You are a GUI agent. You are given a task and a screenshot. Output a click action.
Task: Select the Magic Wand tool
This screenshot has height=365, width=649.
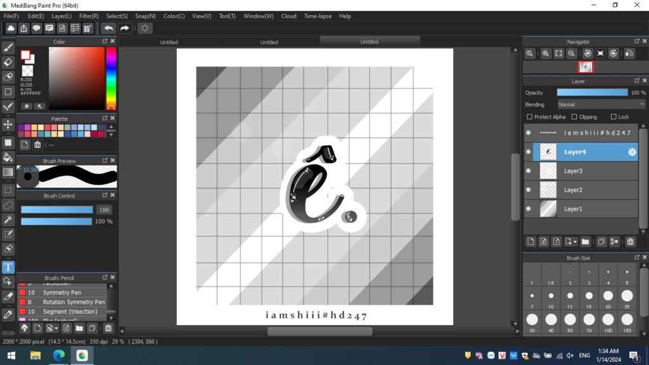pos(8,219)
